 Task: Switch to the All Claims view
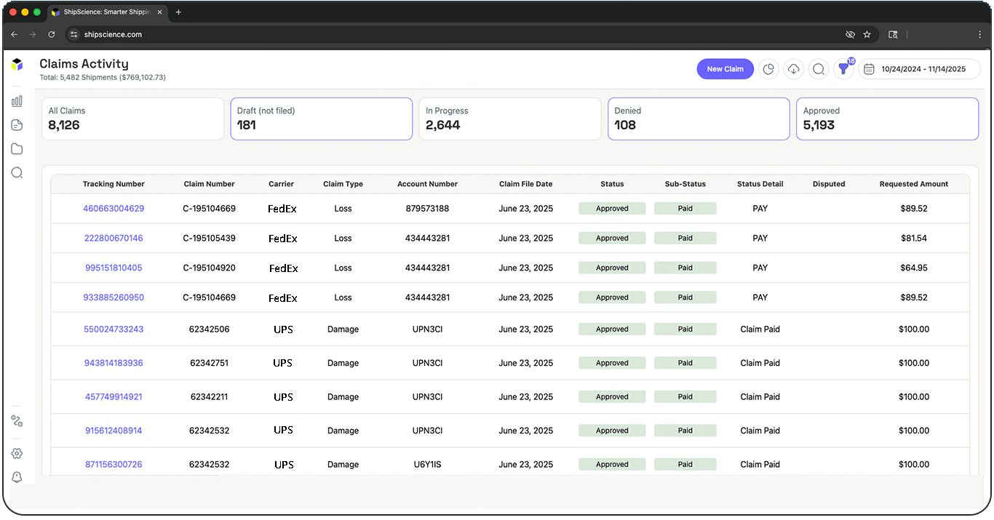pyautogui.click(x=132, y=119)
